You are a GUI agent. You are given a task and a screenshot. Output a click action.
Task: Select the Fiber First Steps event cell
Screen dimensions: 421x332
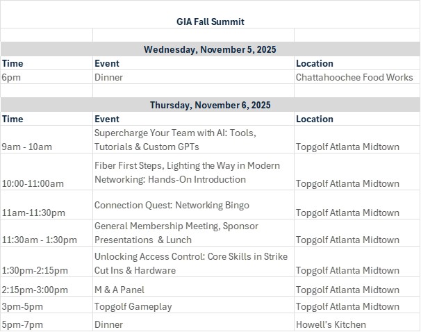(x=193, y=172)
